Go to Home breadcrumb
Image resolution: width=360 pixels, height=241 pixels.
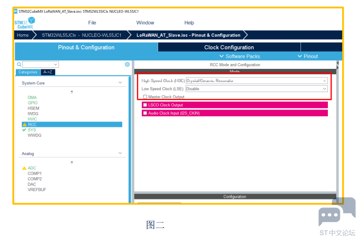[23, 35]
